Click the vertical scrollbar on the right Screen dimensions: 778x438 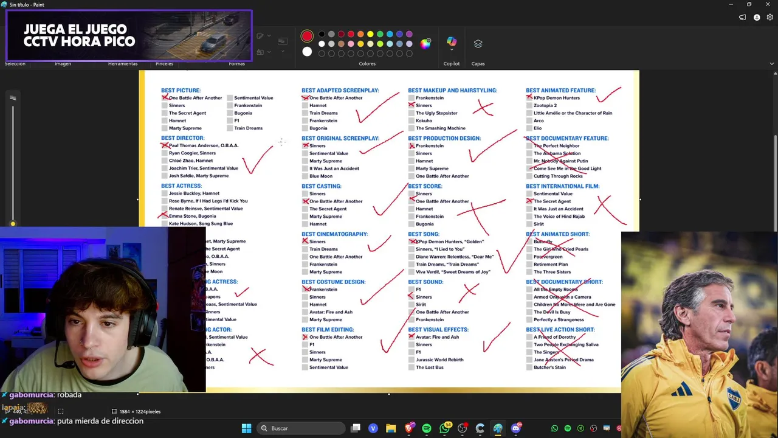tap(774, 152)
